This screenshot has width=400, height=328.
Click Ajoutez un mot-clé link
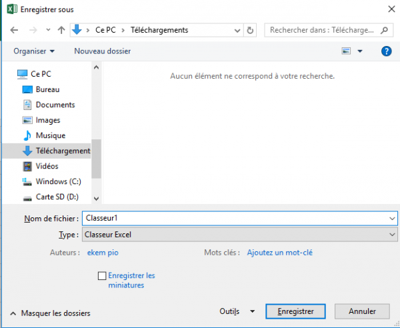279,253
